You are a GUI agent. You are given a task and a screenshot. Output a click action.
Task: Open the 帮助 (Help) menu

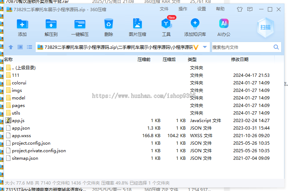220,9
